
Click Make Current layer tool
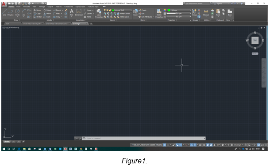click(x=123, y=14)
